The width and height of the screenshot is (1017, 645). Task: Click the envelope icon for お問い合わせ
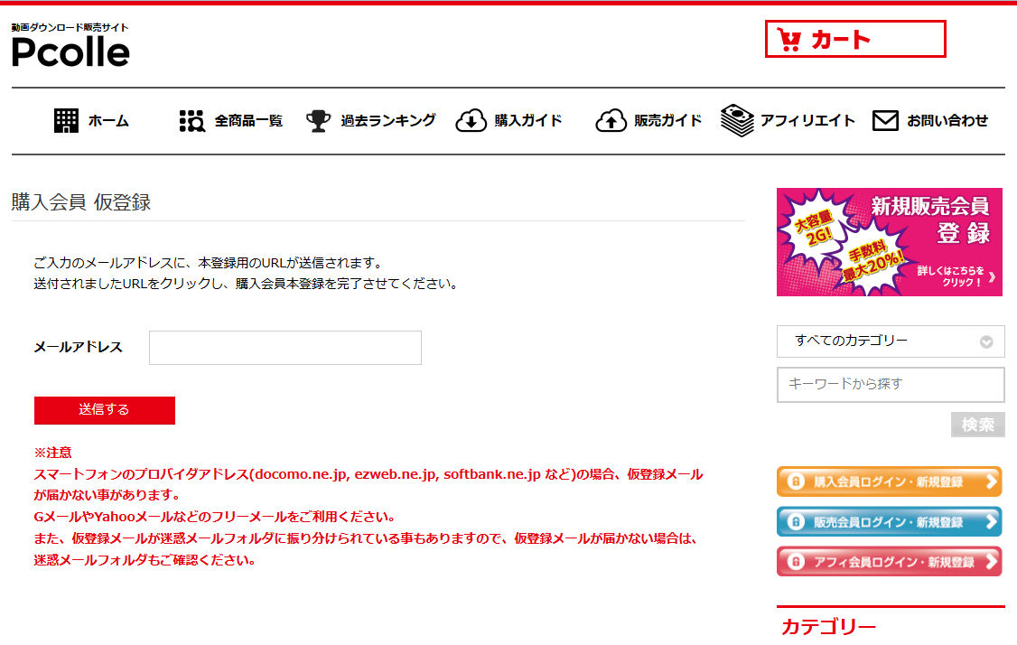coord(885,121)
